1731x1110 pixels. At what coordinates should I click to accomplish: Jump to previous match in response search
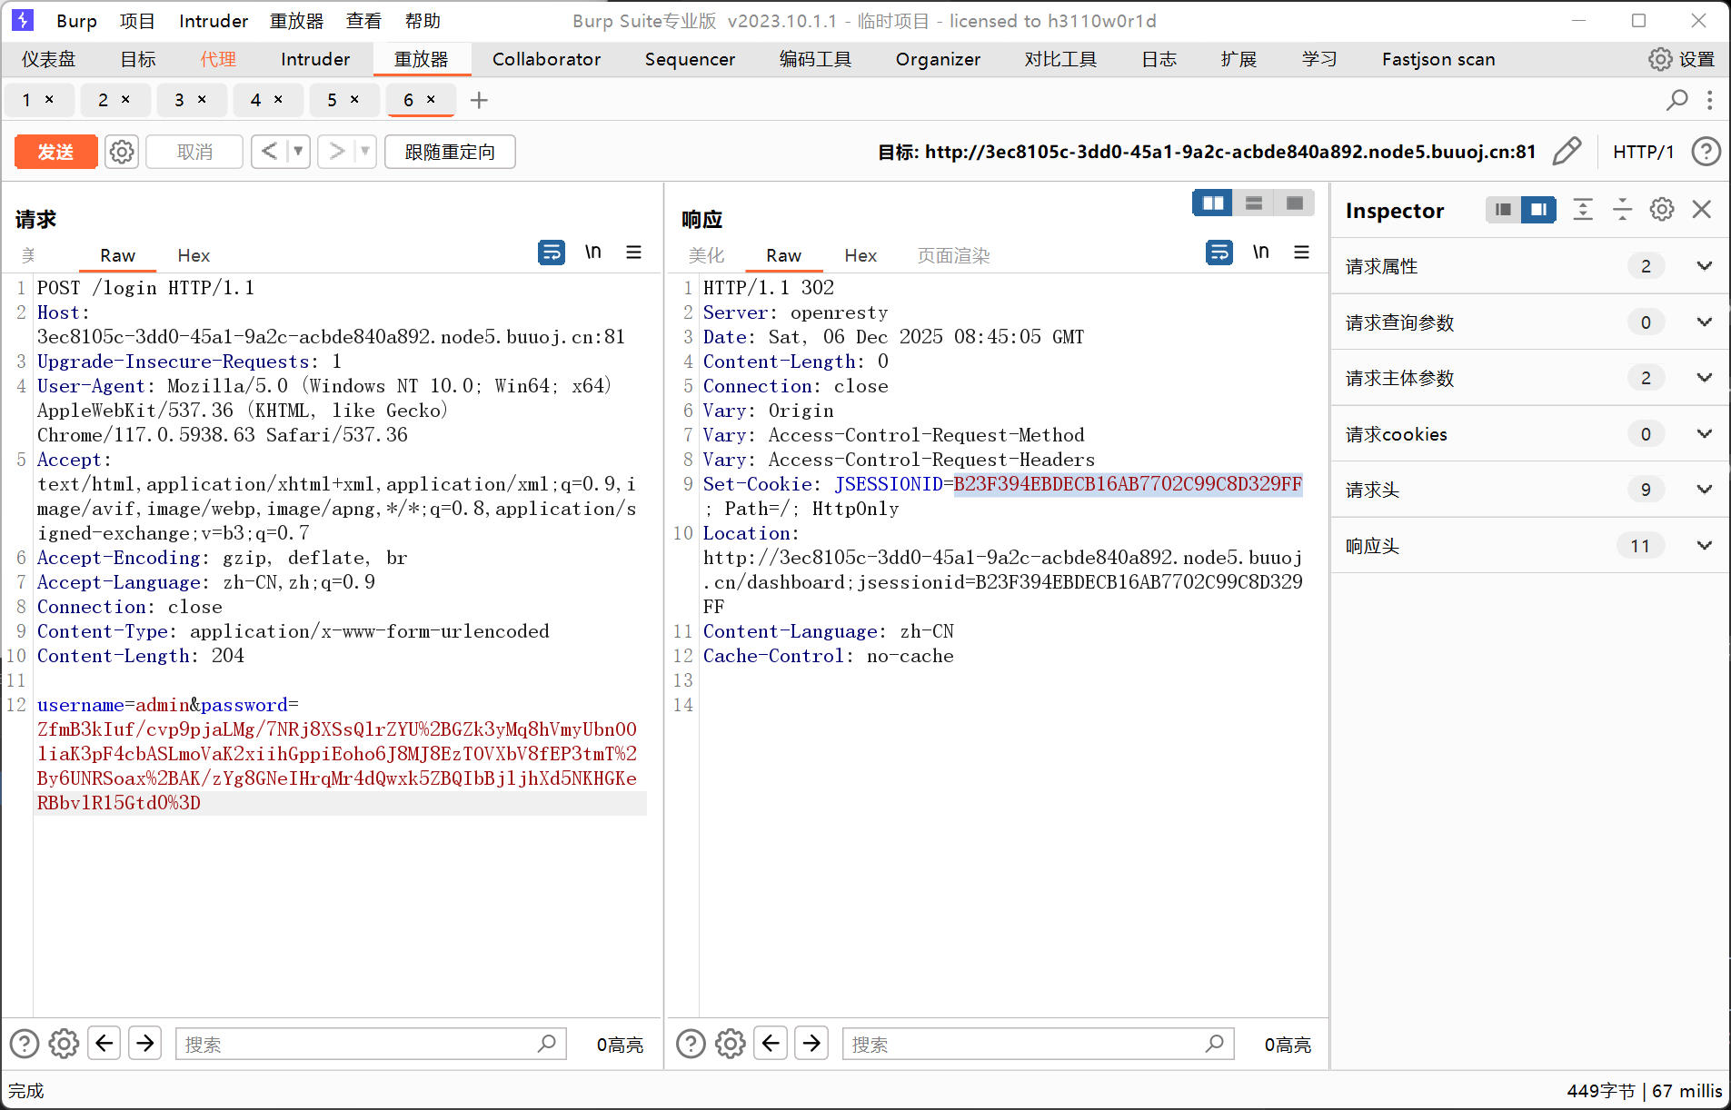(771, 1044)
